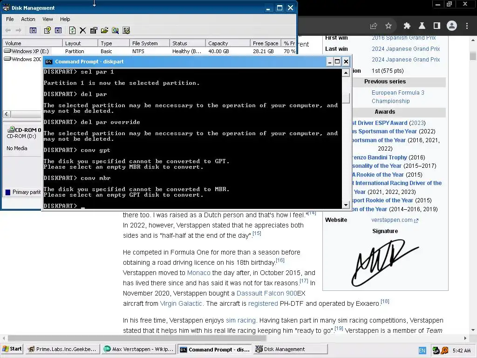Sort by the Capacity column header
Image resolution: width=477 pixels, height=358 pixels.
point(228,43)
